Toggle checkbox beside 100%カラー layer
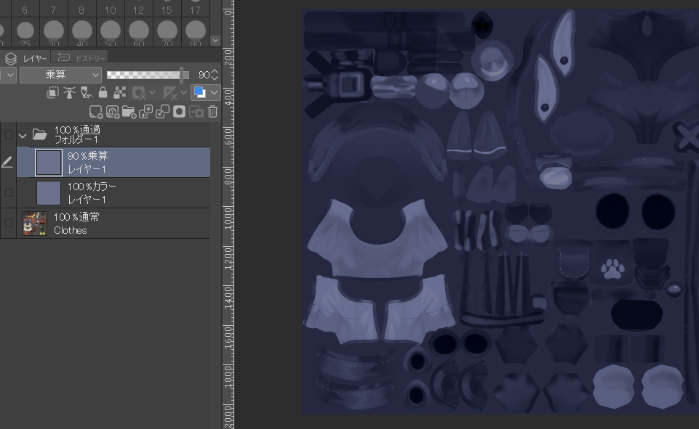699x429 pixels. [x=9, y=192]
